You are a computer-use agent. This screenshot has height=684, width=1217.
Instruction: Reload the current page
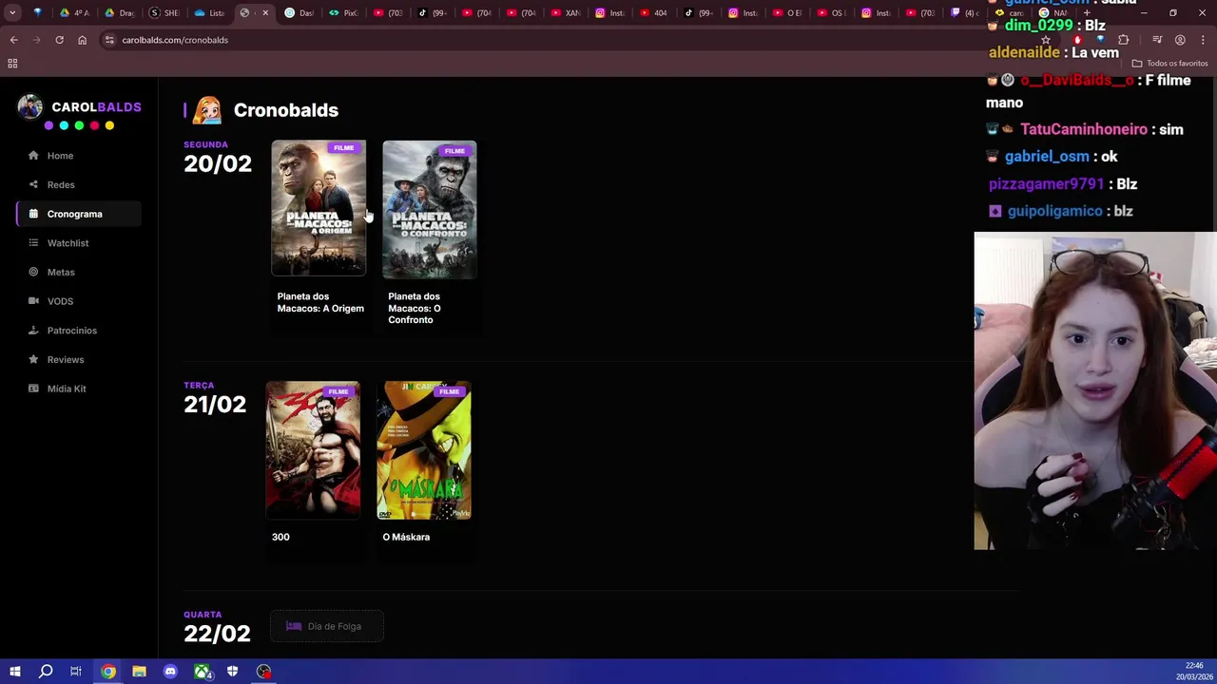point(59,40)
